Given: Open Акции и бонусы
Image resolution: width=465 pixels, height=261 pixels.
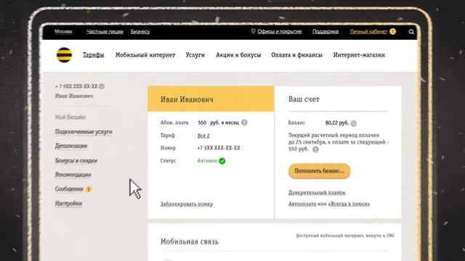Looking at the screenshot, I should tap(238, 55).
